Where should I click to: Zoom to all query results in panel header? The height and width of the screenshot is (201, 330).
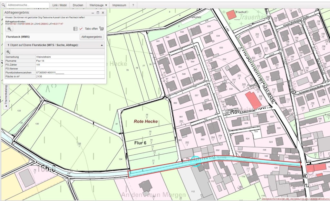tap(9, 29)
